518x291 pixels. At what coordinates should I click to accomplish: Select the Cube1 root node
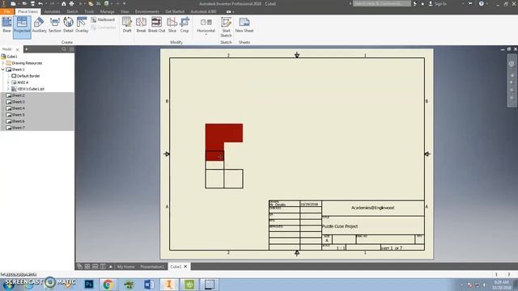click(11, 57)
